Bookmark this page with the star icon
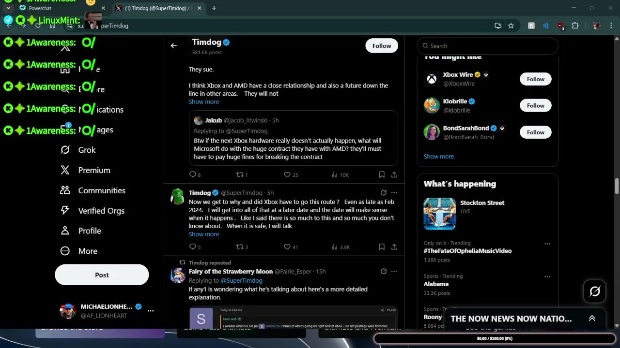 [511, 26]
